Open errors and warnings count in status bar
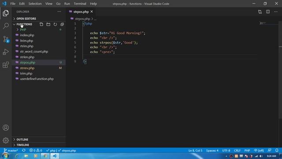This screenshot has height=159, width=282. click(36, 150)
